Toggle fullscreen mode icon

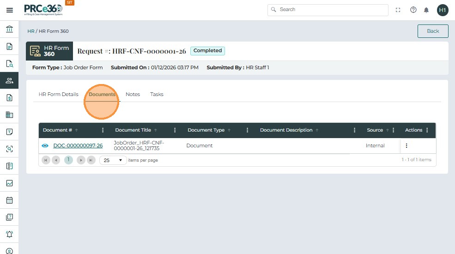(x=398, y=10)
